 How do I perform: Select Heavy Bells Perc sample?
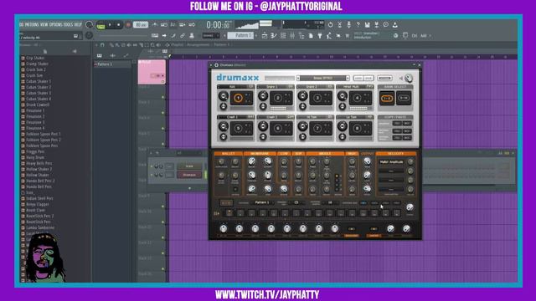pos(39,164)
